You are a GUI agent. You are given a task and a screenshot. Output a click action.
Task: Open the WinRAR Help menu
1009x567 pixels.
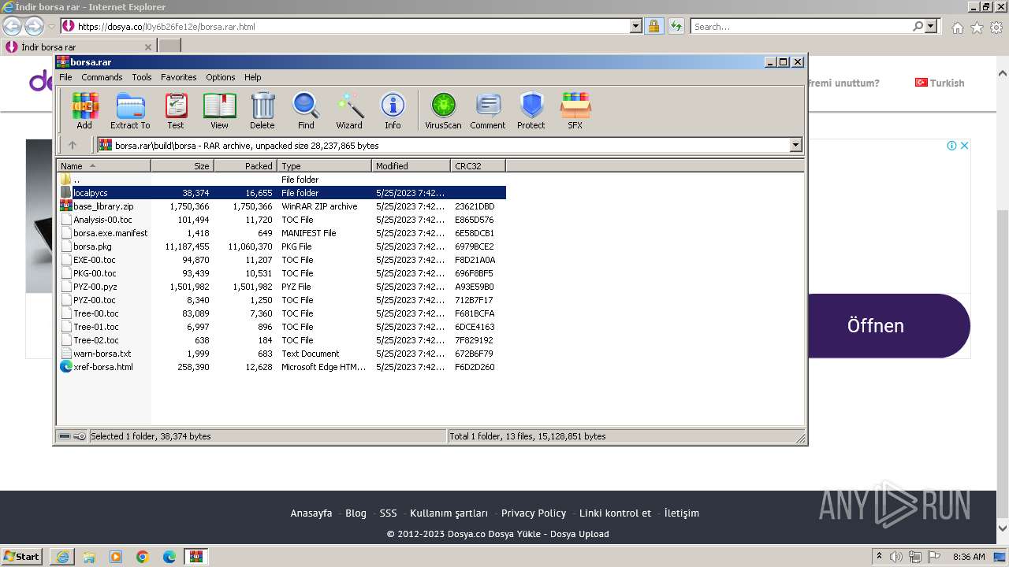coord(252,77)
